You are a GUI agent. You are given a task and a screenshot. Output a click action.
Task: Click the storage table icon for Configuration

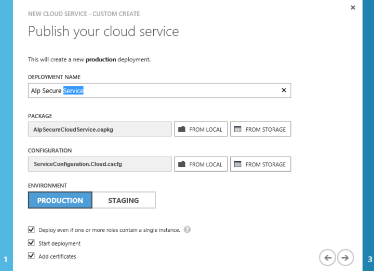pyautogui.click(x=238, y=164)
